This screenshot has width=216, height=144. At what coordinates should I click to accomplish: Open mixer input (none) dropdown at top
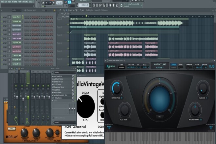(65, 72)
